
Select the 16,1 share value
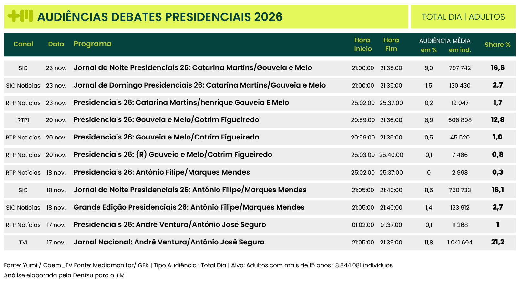click(497, 190)
